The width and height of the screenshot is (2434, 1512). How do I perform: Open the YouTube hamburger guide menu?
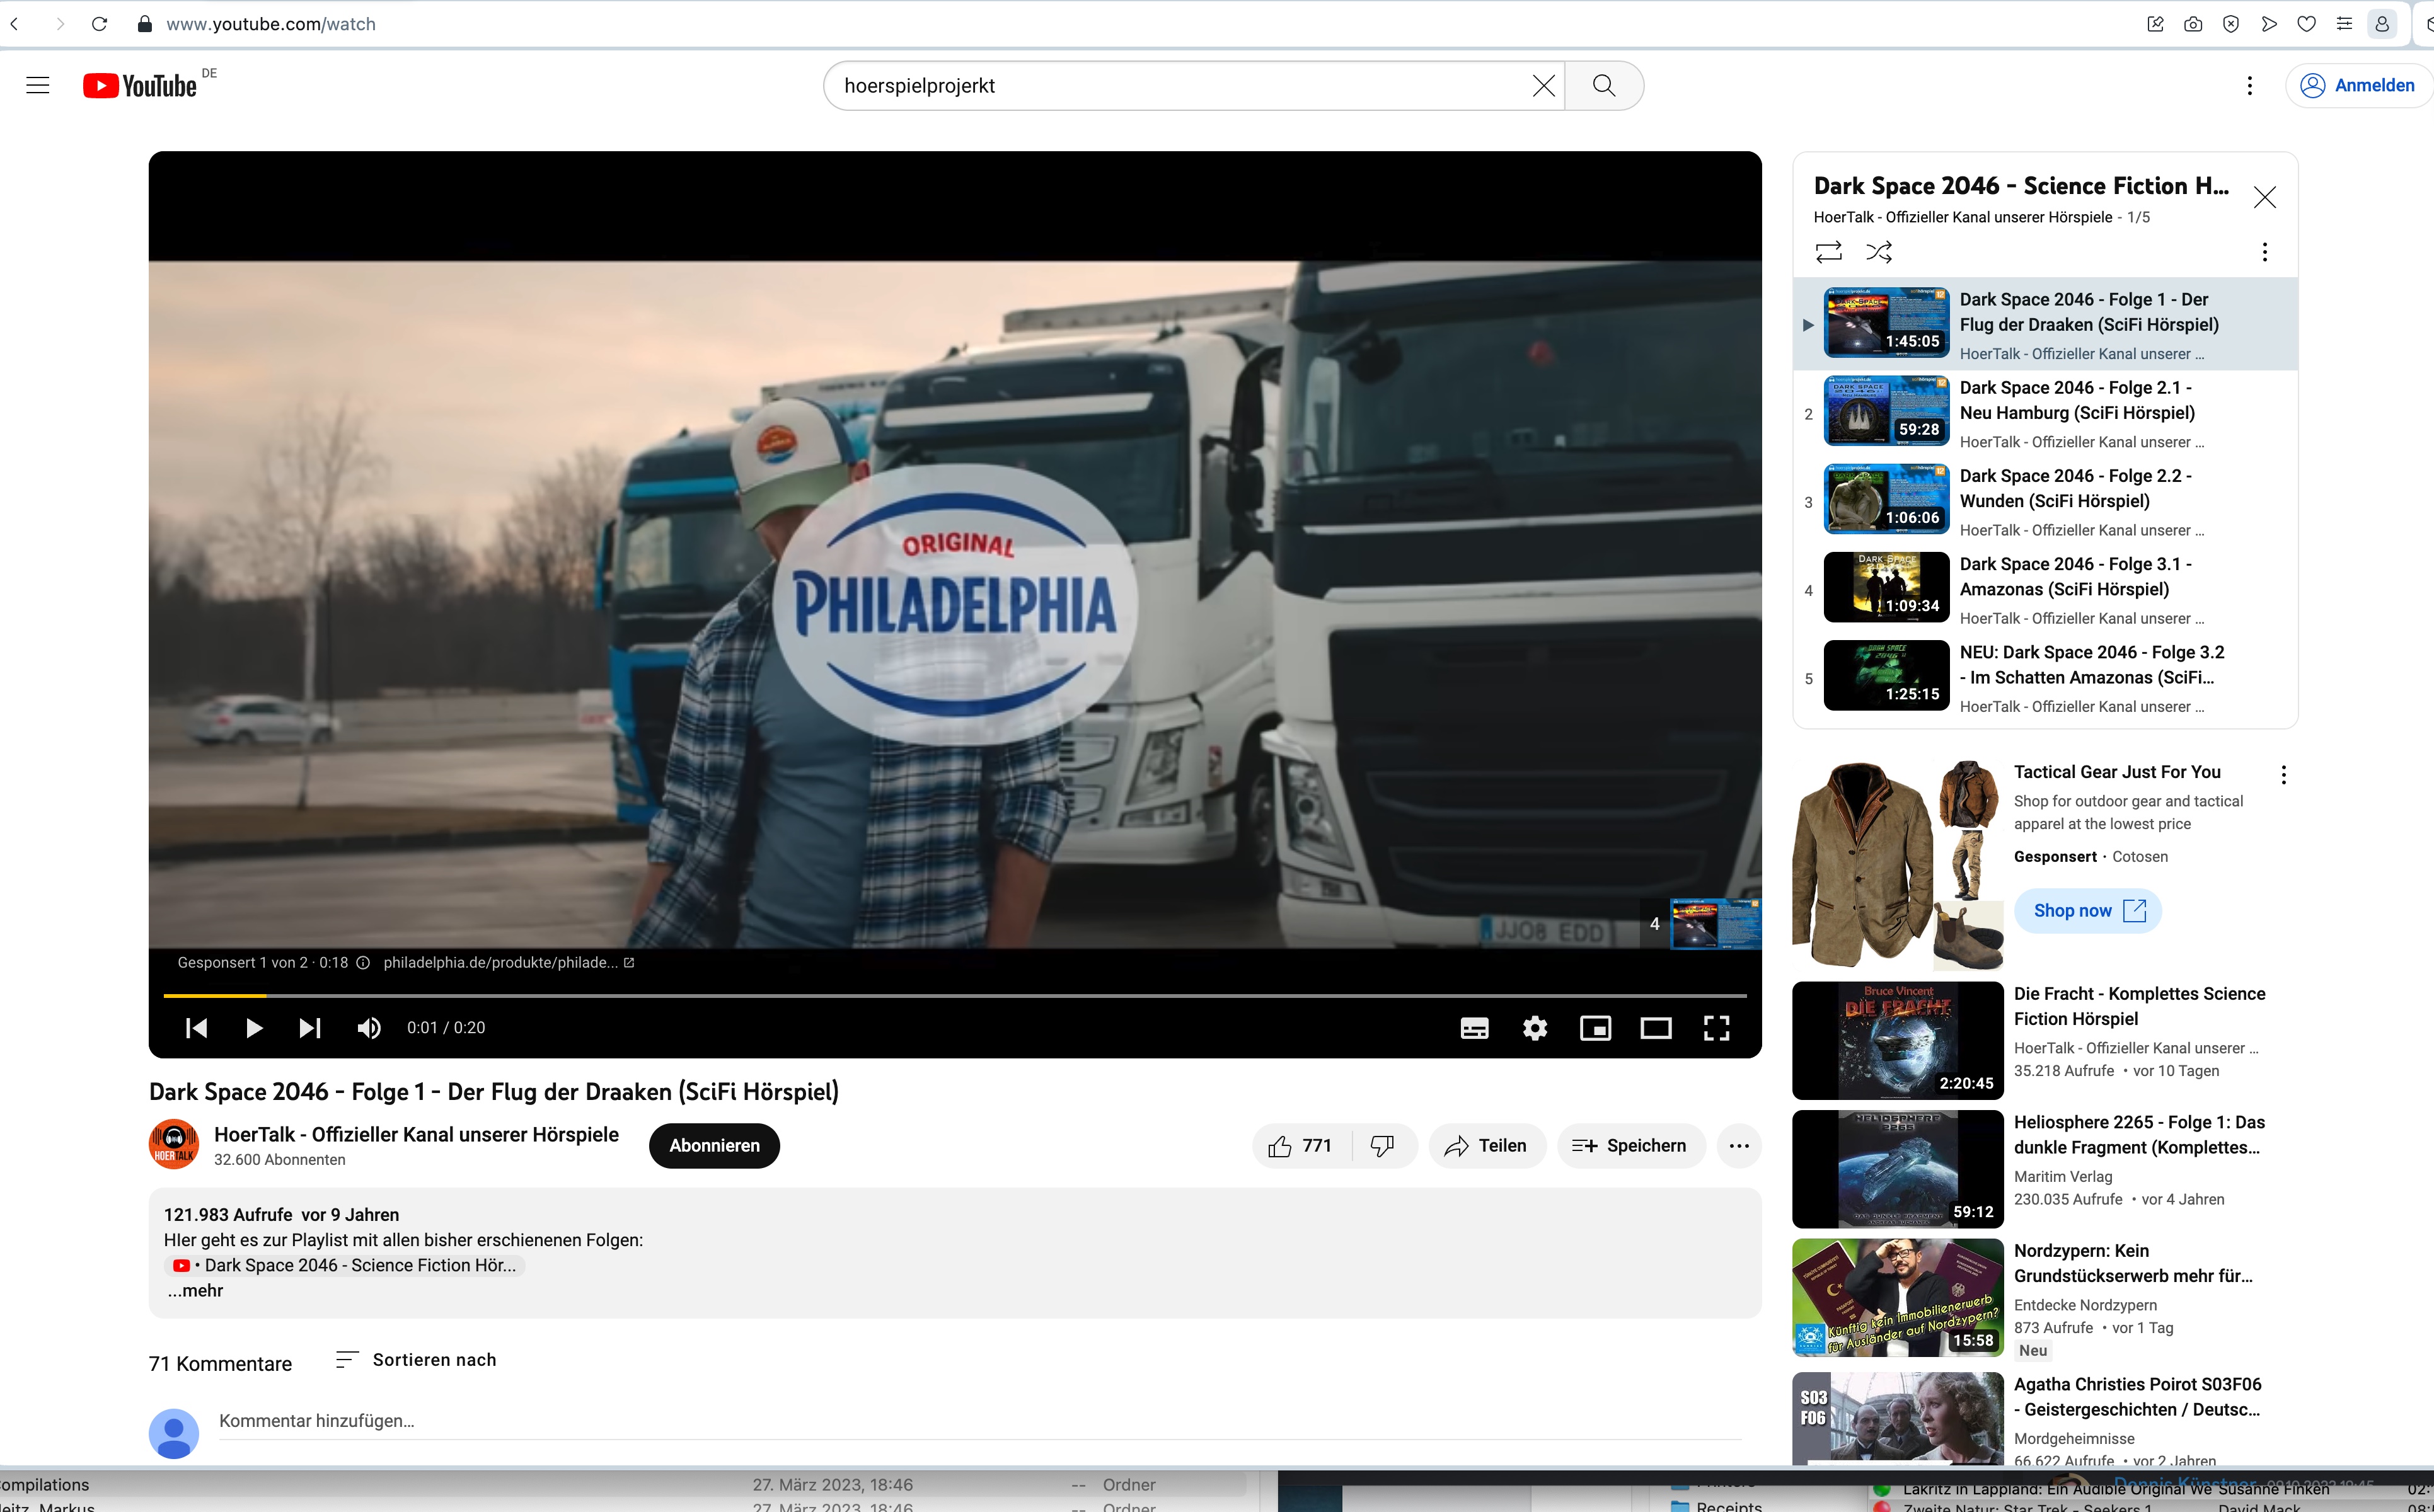(38, 85)
